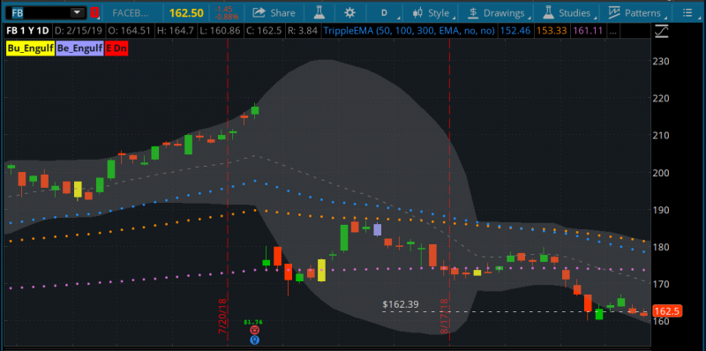Click the R: 3.84 range value
This screenshot has height=351, width=706.
(x=303, y=32)
